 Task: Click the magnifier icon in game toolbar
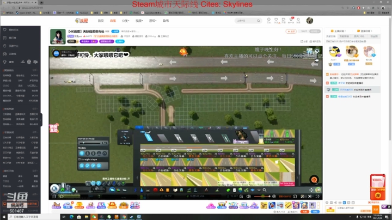265,190
